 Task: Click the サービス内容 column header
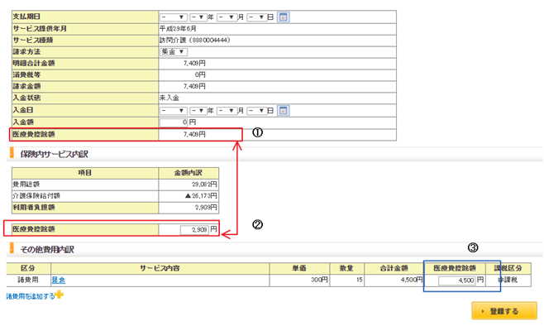[160, 268]
